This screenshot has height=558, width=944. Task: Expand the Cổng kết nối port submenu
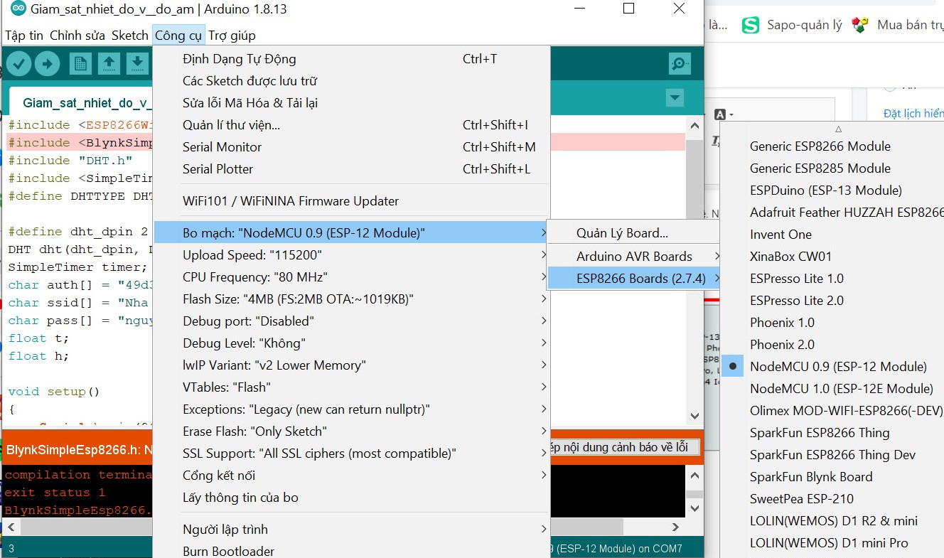tap(352, 476)
